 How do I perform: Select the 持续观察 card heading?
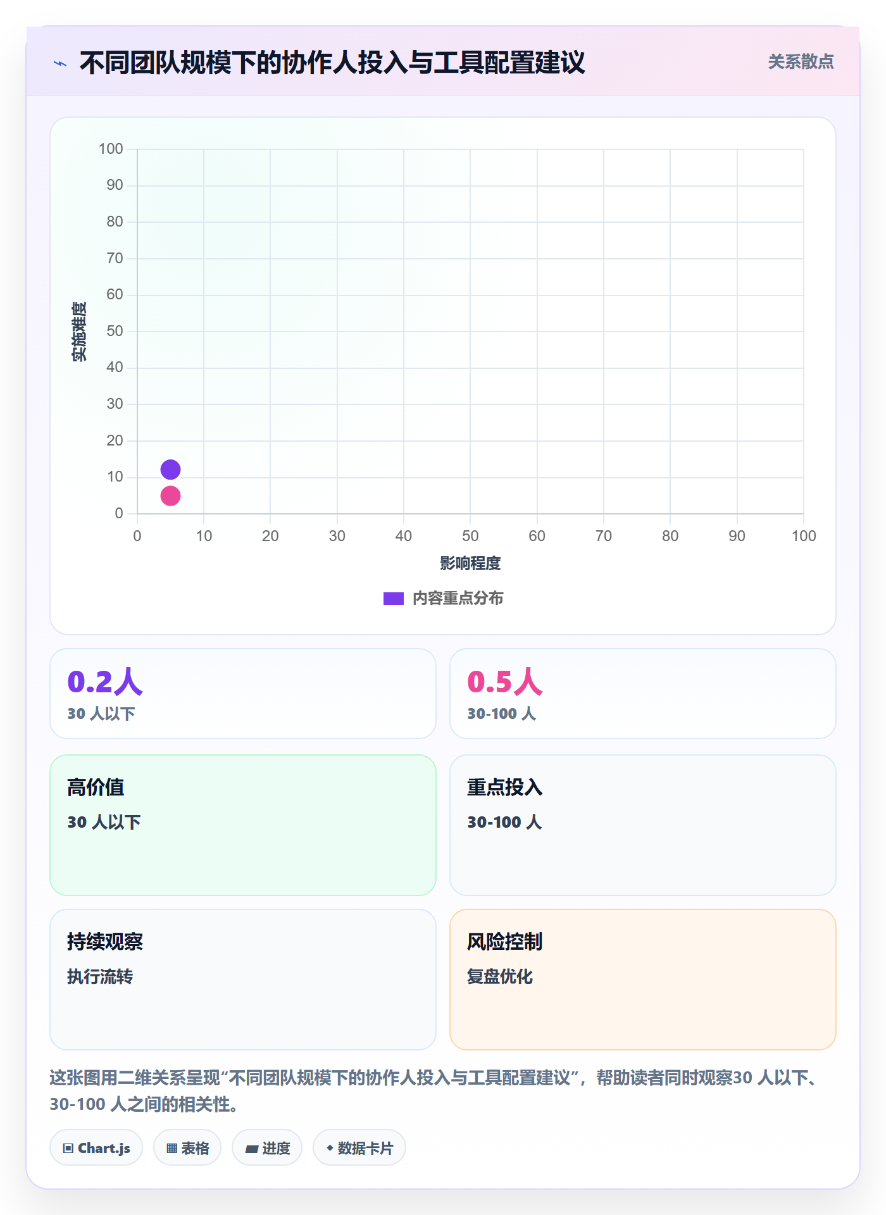105,942
